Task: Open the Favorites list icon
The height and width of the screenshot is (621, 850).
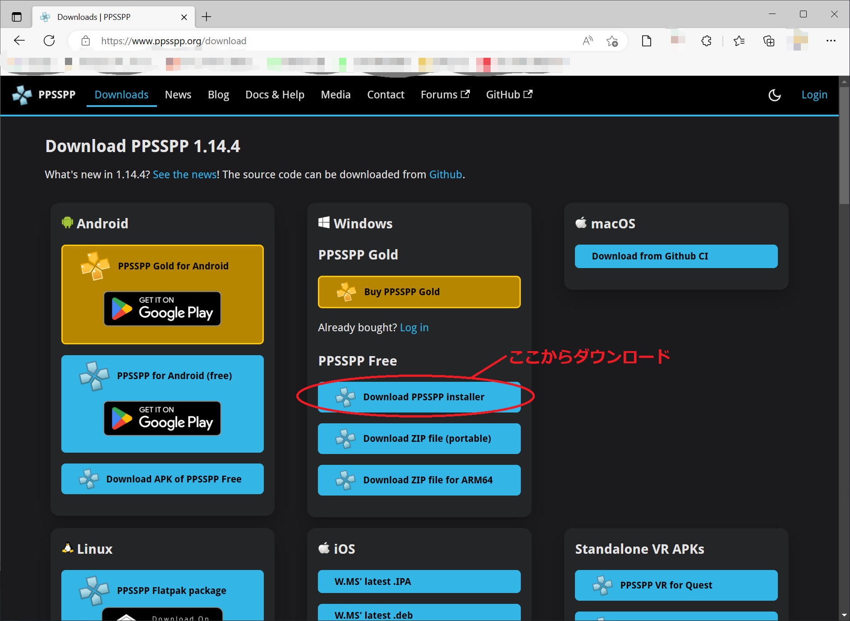Action: coord(739,41)
